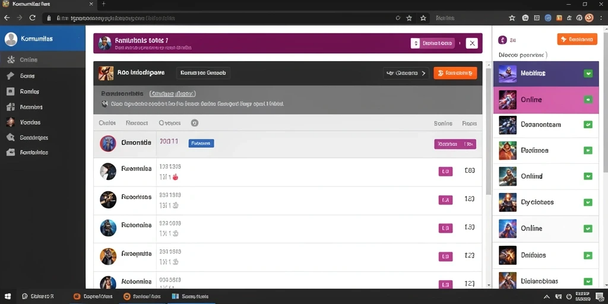Viewport: 608px width, 304px height.
Task: Switch to the Remoct tab above the list
Action: tap(137, 123)
